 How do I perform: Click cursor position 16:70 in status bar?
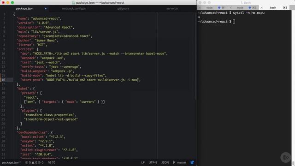coord(52,162)
